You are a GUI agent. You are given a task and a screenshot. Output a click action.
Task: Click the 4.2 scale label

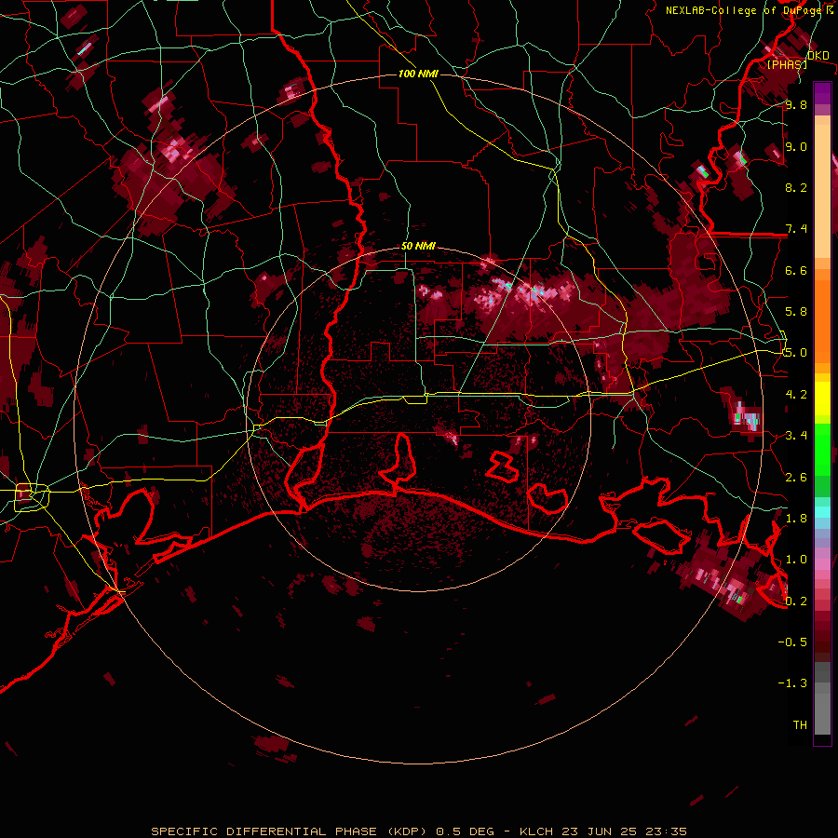(x=796, y=395)
